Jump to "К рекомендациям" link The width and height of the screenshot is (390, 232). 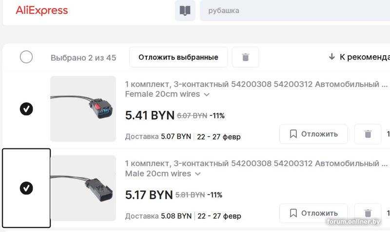pos(361,57)
